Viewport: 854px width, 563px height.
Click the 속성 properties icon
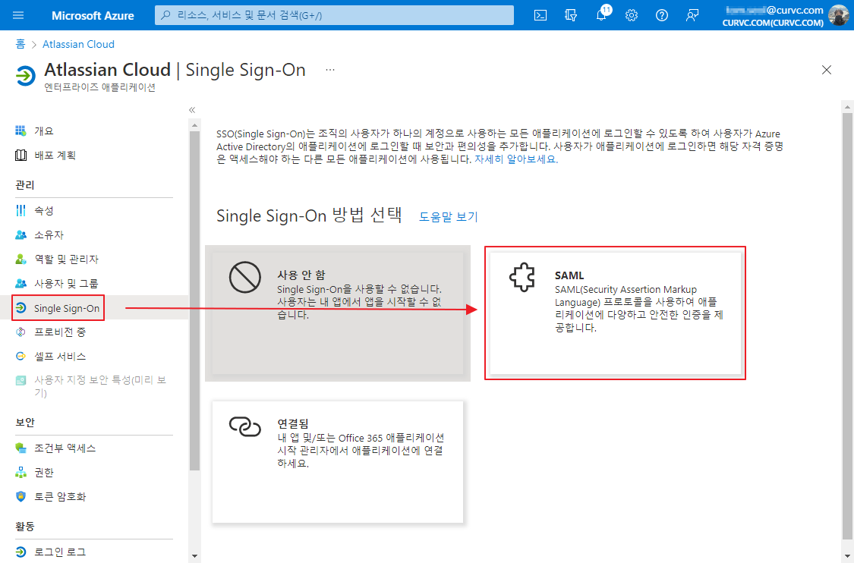tap(20, 210)
